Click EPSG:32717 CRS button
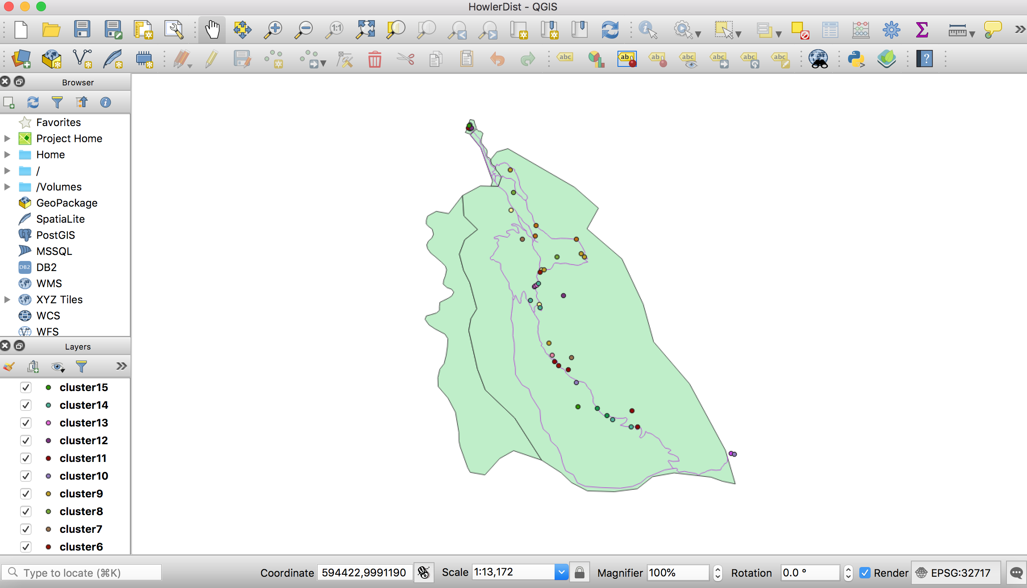Image resolution: width=1027 pixels, height=588 pixels. pyautogui.click(x=956, y=573)
